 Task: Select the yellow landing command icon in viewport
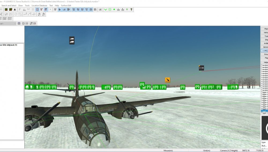[167, 80]
